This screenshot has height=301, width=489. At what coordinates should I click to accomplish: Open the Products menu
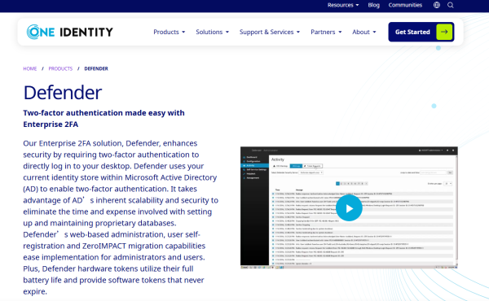[170, 32]
